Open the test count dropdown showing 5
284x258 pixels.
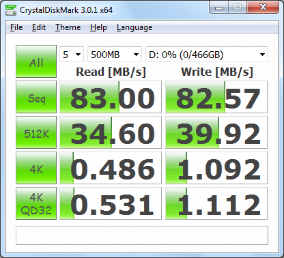pyautogui.click(x=72, y=55)
